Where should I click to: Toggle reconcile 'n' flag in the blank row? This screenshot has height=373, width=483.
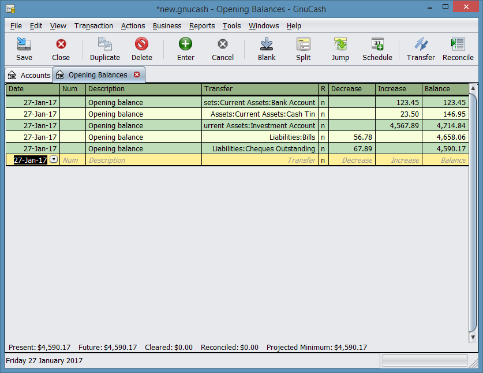(323, 161)
